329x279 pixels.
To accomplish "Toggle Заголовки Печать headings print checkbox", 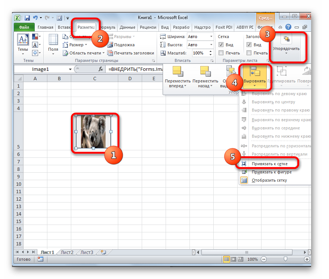I will [x=249, y=53].
